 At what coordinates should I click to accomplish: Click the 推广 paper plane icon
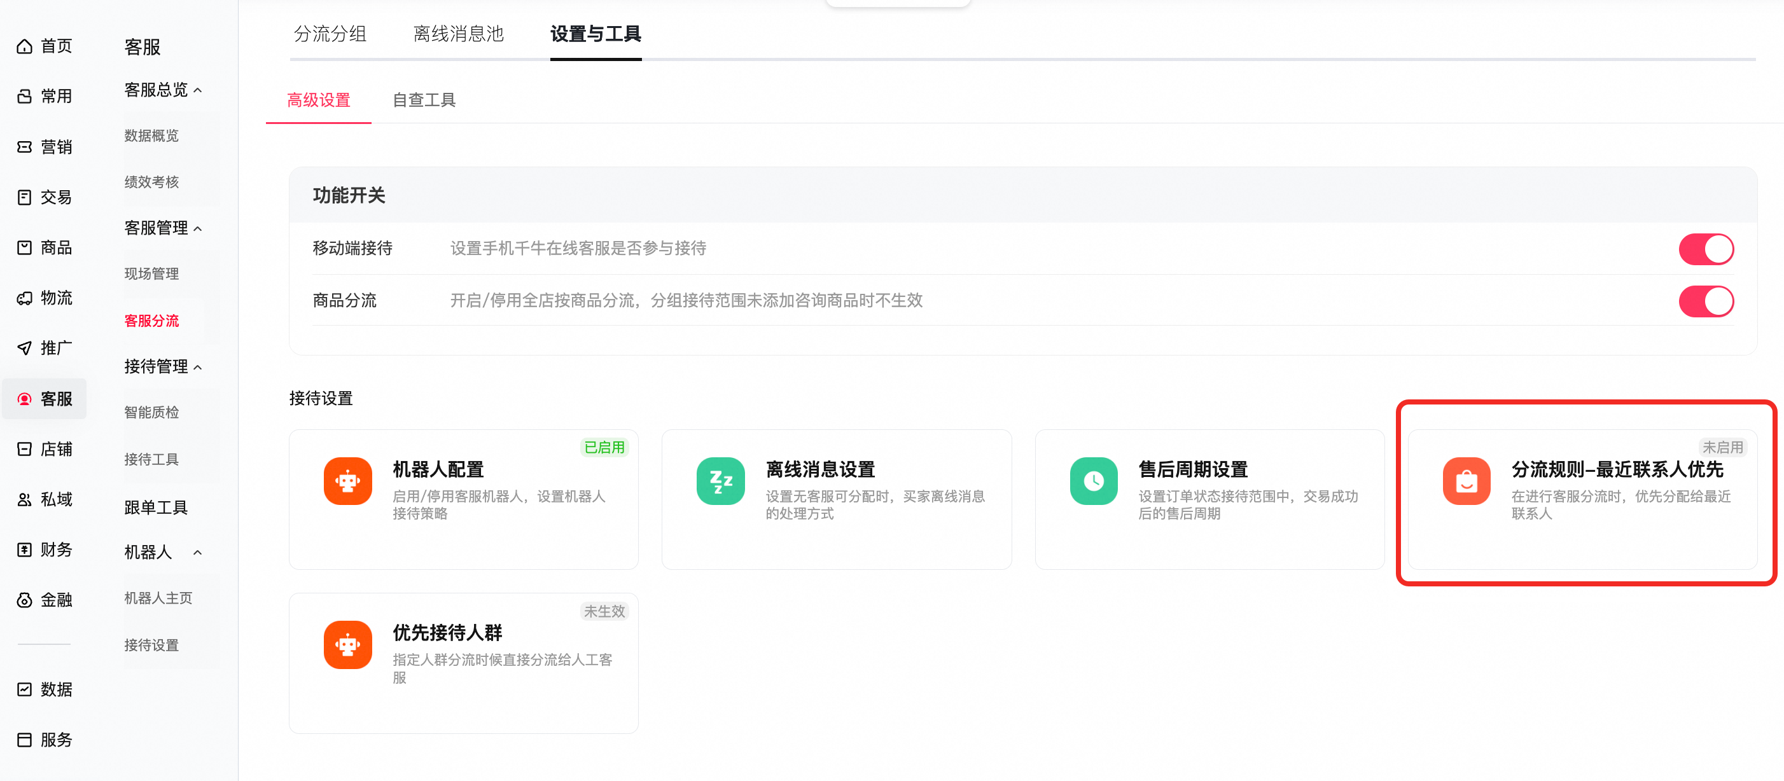click(24, 348)
